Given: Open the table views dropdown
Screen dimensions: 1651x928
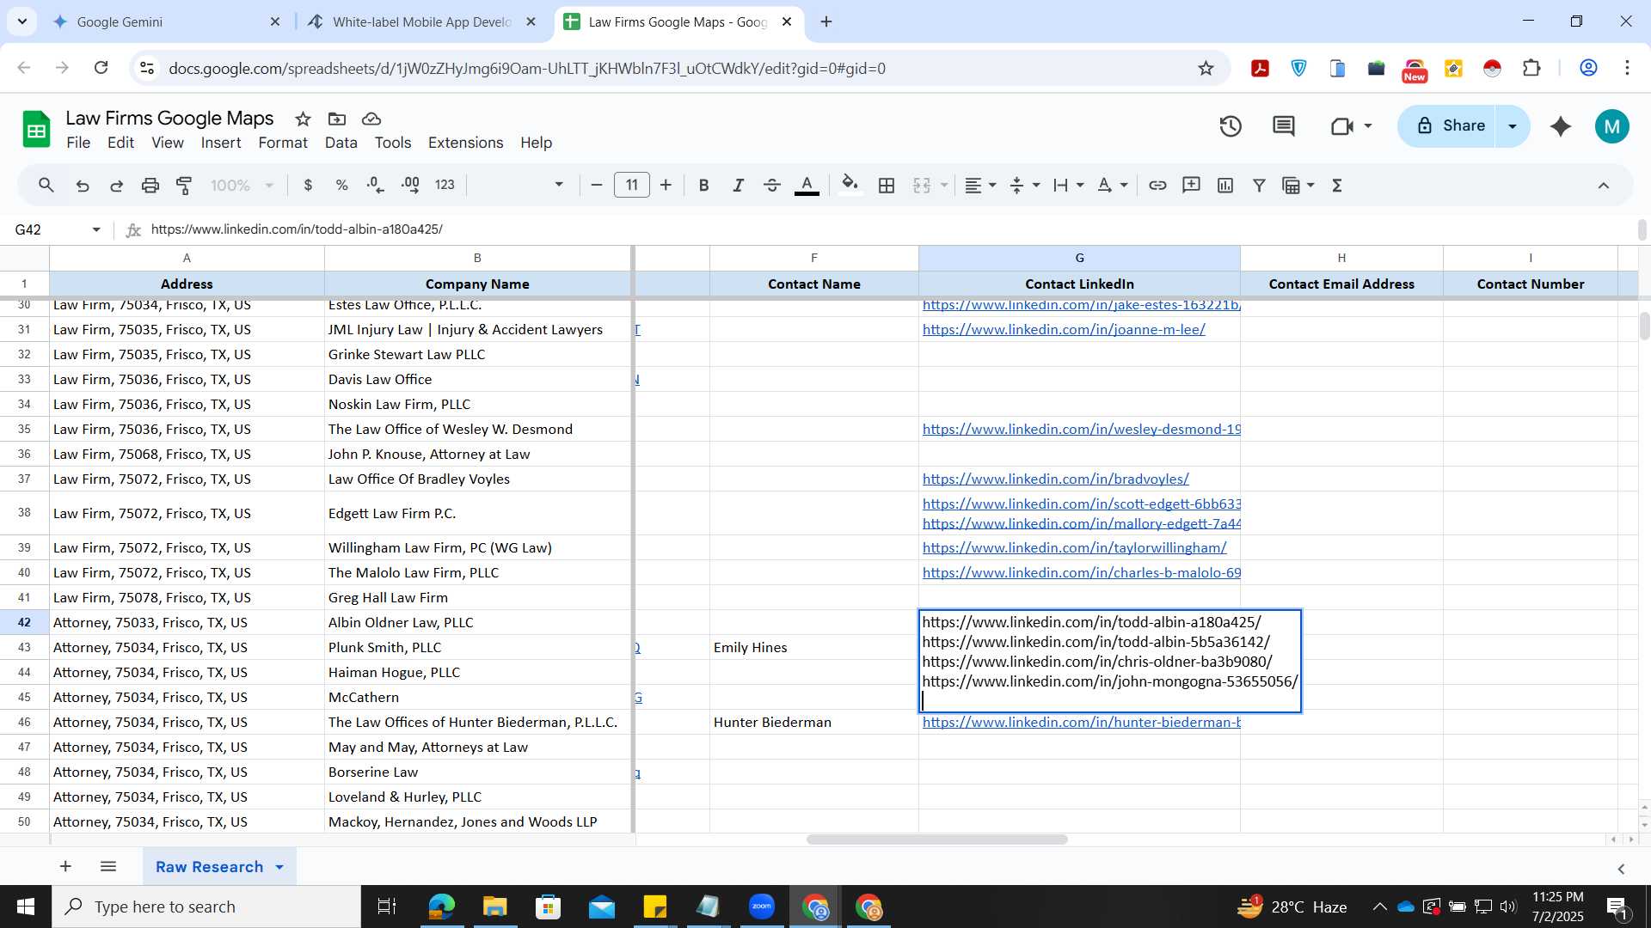Looking at the screenshot, I should coord(1298,185).
